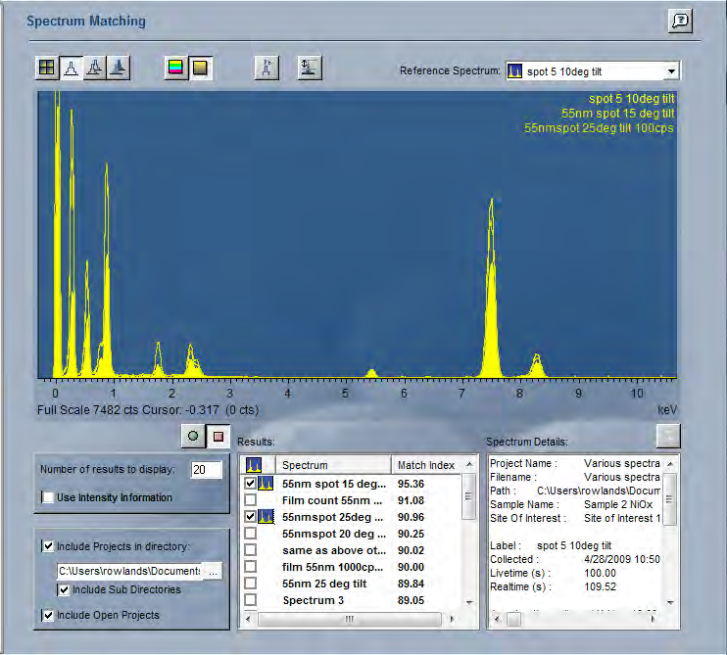Click Spectrum Details right scroll arrow
This screenshot has height=655, width=727.
click(654, 619)
